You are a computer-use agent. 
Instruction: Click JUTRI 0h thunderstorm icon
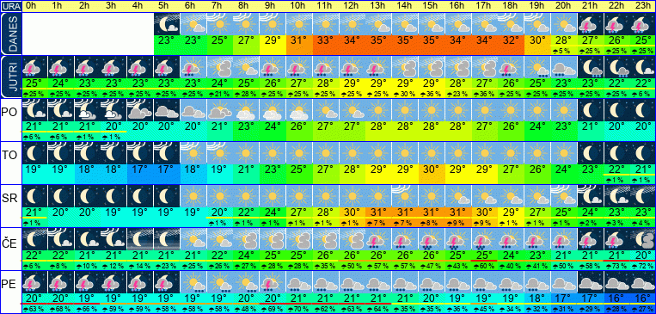[34, 66]
